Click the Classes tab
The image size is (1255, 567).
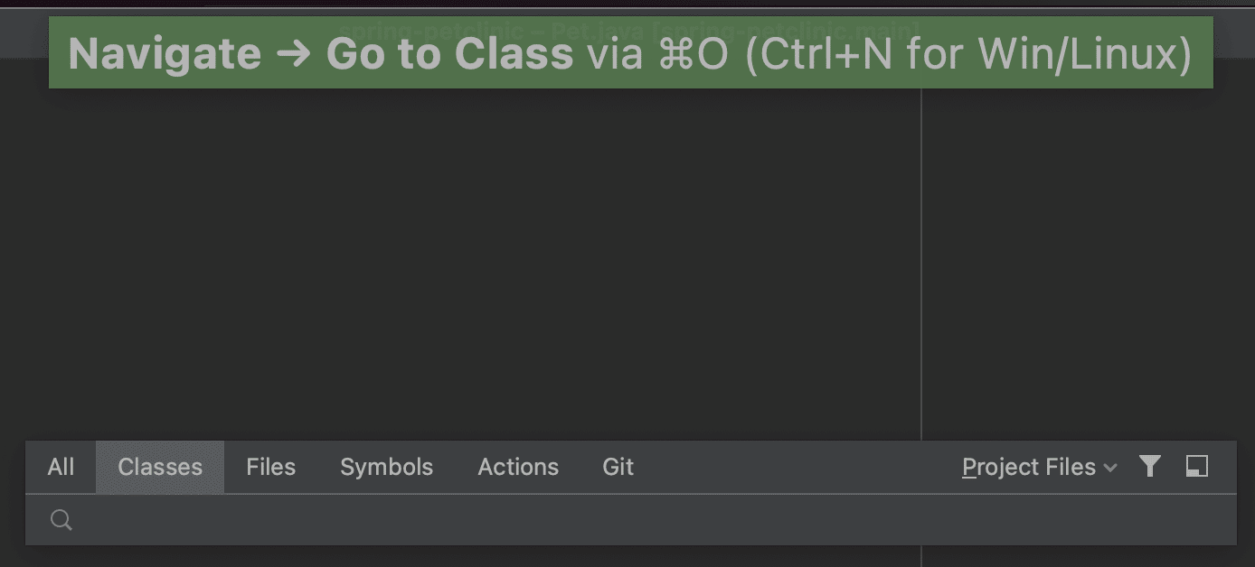(159, 467)
